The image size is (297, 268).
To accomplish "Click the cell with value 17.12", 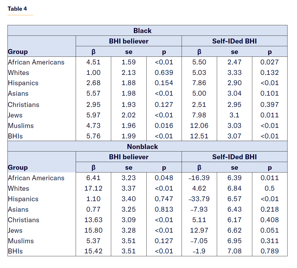I will pos(93,188).
